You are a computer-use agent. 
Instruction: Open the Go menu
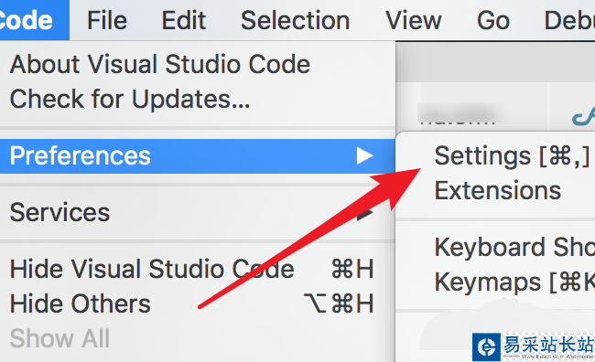tap(492, 20)
